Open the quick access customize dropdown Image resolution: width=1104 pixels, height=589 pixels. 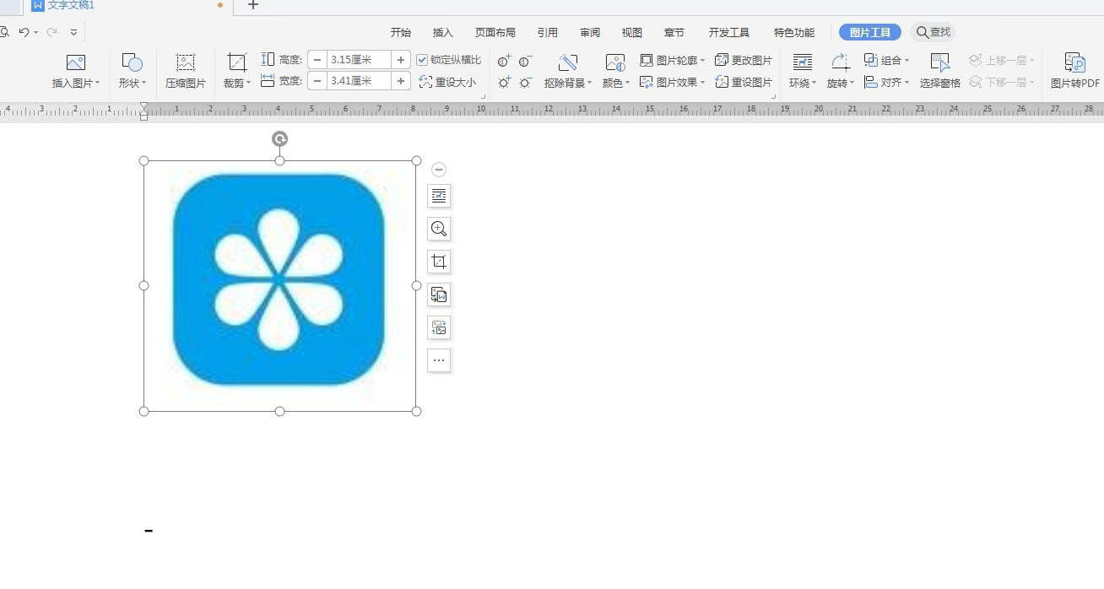[x=73, y=33]
